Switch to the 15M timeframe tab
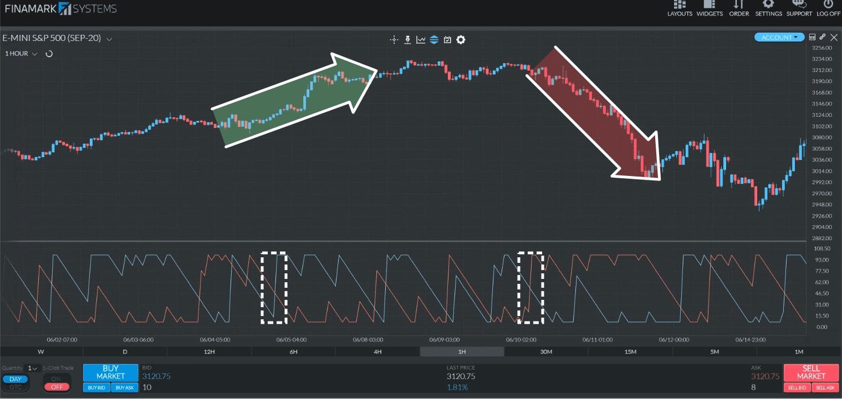 click(630, 351)
